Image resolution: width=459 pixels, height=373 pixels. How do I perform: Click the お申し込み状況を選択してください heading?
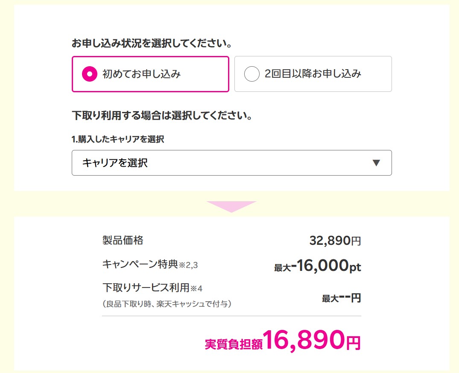152,44
